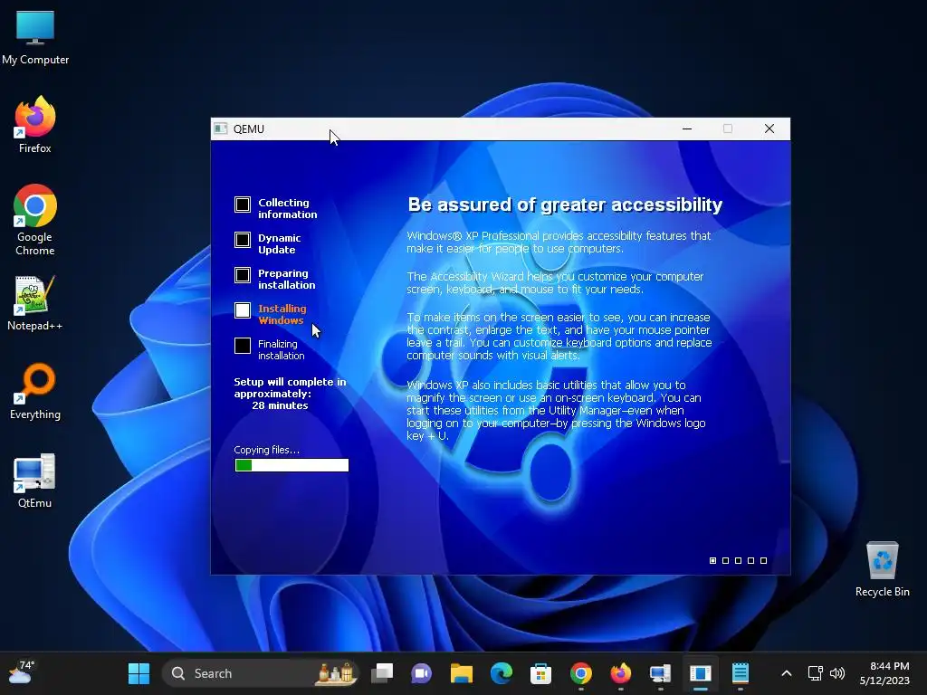Open Microsoft Store from the taskbar

[x=541, y=673]
